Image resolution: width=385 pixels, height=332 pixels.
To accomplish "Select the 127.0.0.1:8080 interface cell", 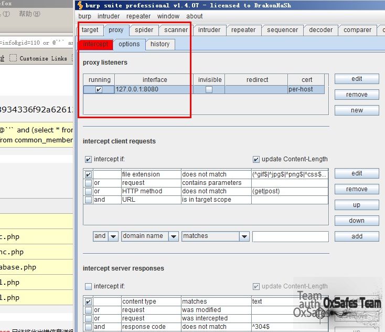I will (x=154, y=89).
